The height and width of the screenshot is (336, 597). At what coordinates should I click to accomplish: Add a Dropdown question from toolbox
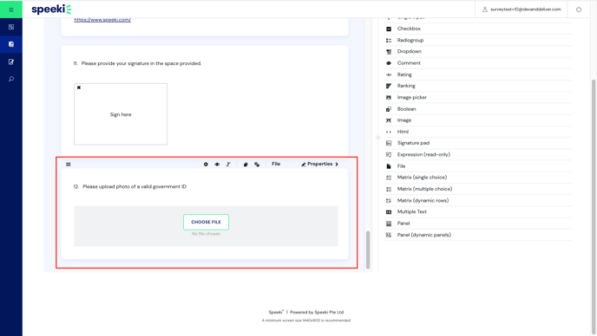pyautogui.click(x=478, y=51)
